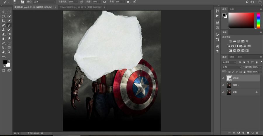This screenshot has width=263, height=136.
Task: Open the History panel icon
Action: click(217, 11)
